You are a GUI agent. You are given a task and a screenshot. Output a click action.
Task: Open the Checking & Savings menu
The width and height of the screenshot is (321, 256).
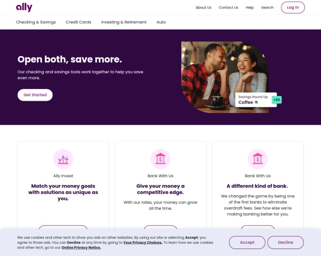point(36,22)
